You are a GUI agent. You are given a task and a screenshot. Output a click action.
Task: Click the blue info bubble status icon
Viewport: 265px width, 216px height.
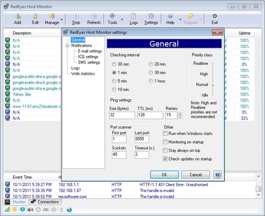pyautogui.click(x=22, y=210)
